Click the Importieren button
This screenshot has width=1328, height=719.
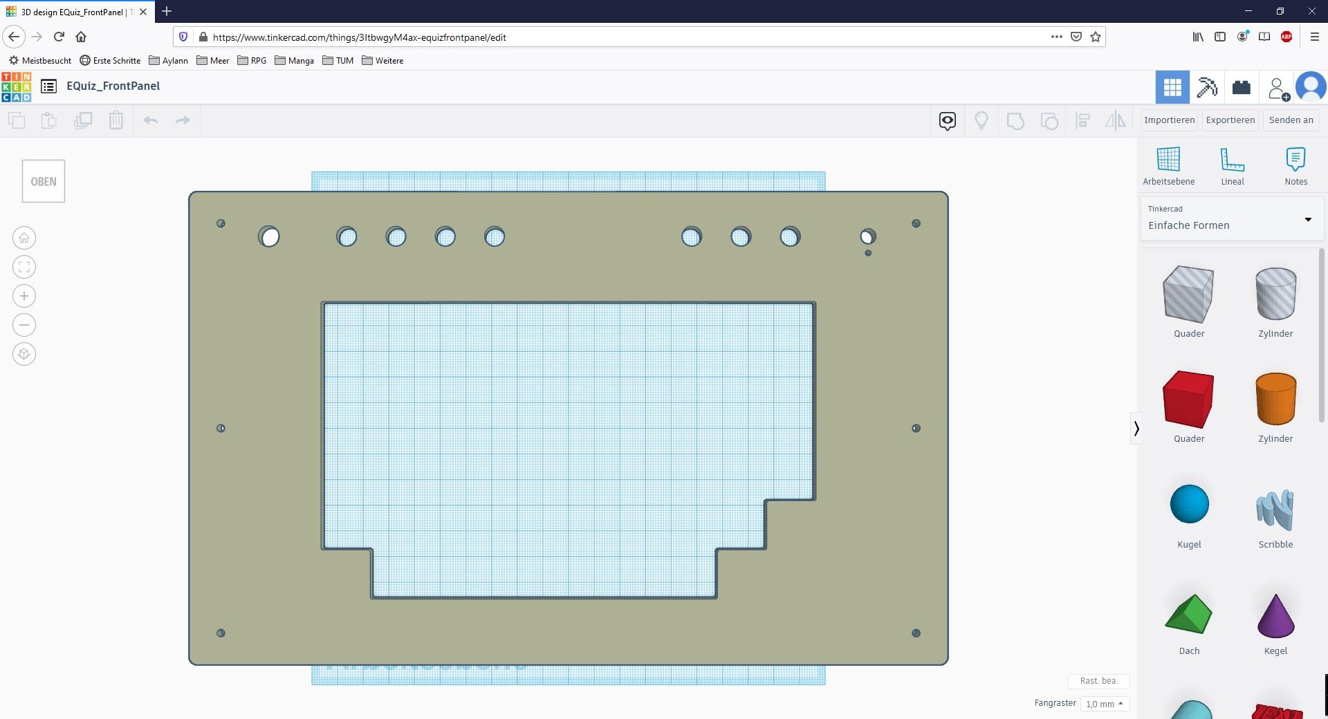(1170, 120)
